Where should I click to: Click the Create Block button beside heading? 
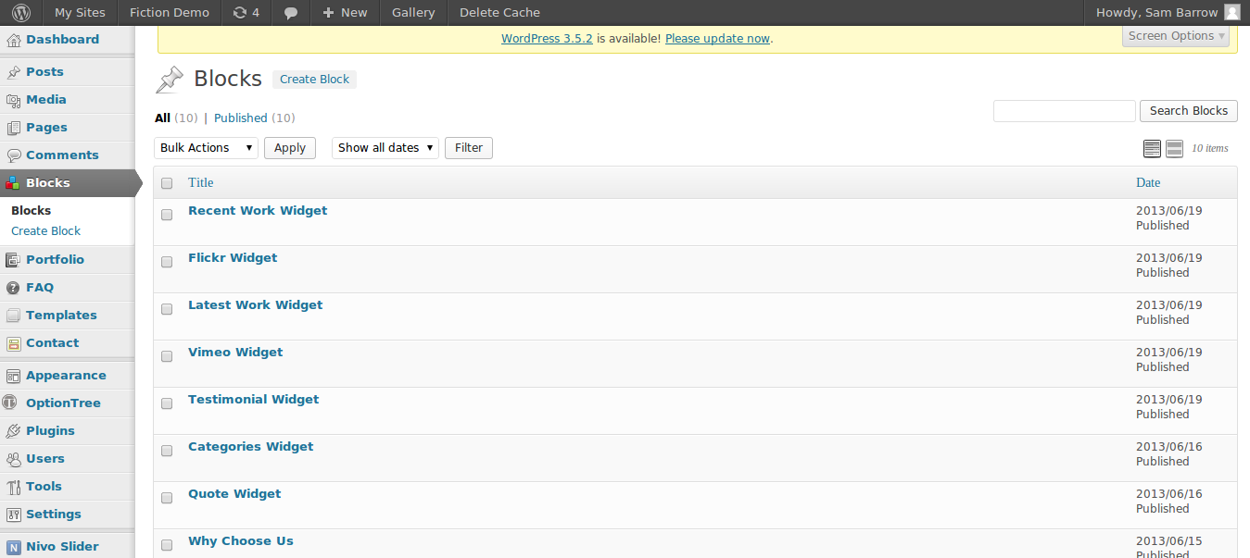point(314,80)
